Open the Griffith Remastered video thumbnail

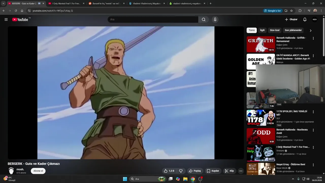tap(261, 44)
